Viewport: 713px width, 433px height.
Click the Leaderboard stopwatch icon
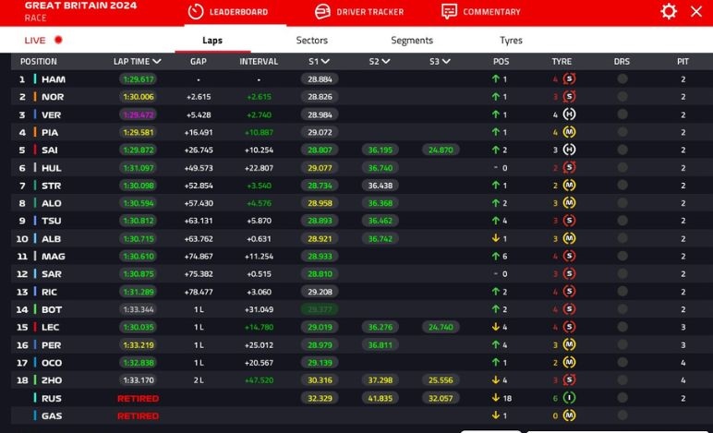click(x=195, y=12)
